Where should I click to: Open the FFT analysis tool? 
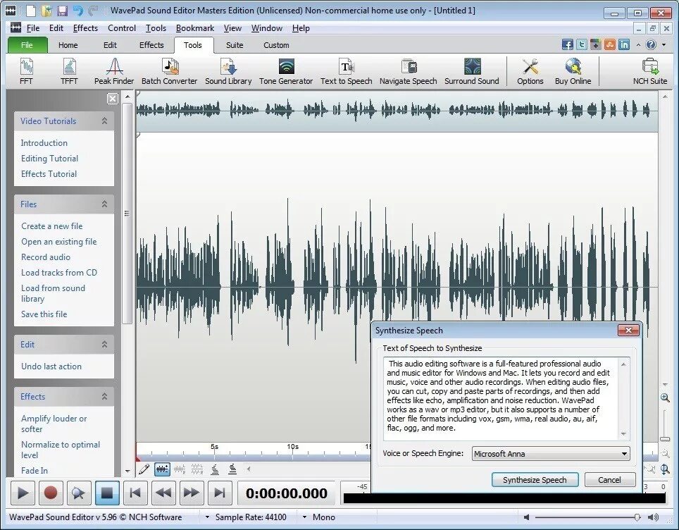click(x=26, y=71)
